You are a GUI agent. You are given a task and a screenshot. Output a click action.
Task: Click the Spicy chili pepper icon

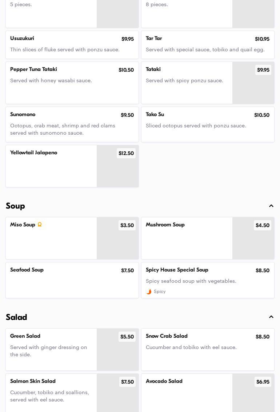pyautogui.click(x=149, y=292)
